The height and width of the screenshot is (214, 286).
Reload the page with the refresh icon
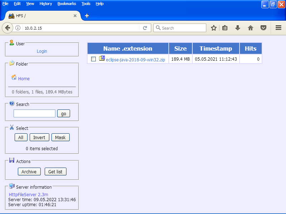(x=145, y=28)
